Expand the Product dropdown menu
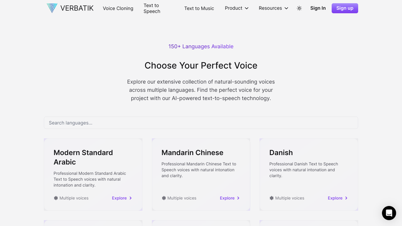The width and height of the screenshot is (402, 226). click(x=236, y=8)
